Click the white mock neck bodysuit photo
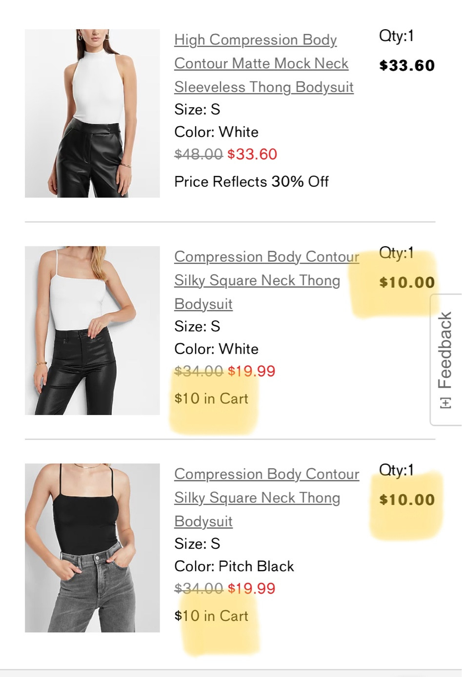The width and height of the screenshot is (462, 677). click(92, 112)
